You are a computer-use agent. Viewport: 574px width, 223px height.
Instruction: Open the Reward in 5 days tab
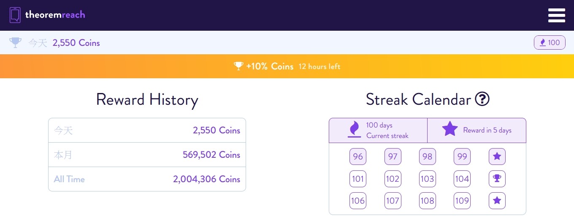[477, 130]
